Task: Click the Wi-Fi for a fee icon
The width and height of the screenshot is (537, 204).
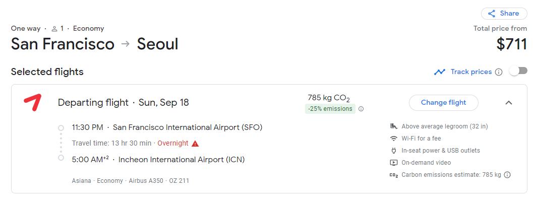Action: click(394, 139)
